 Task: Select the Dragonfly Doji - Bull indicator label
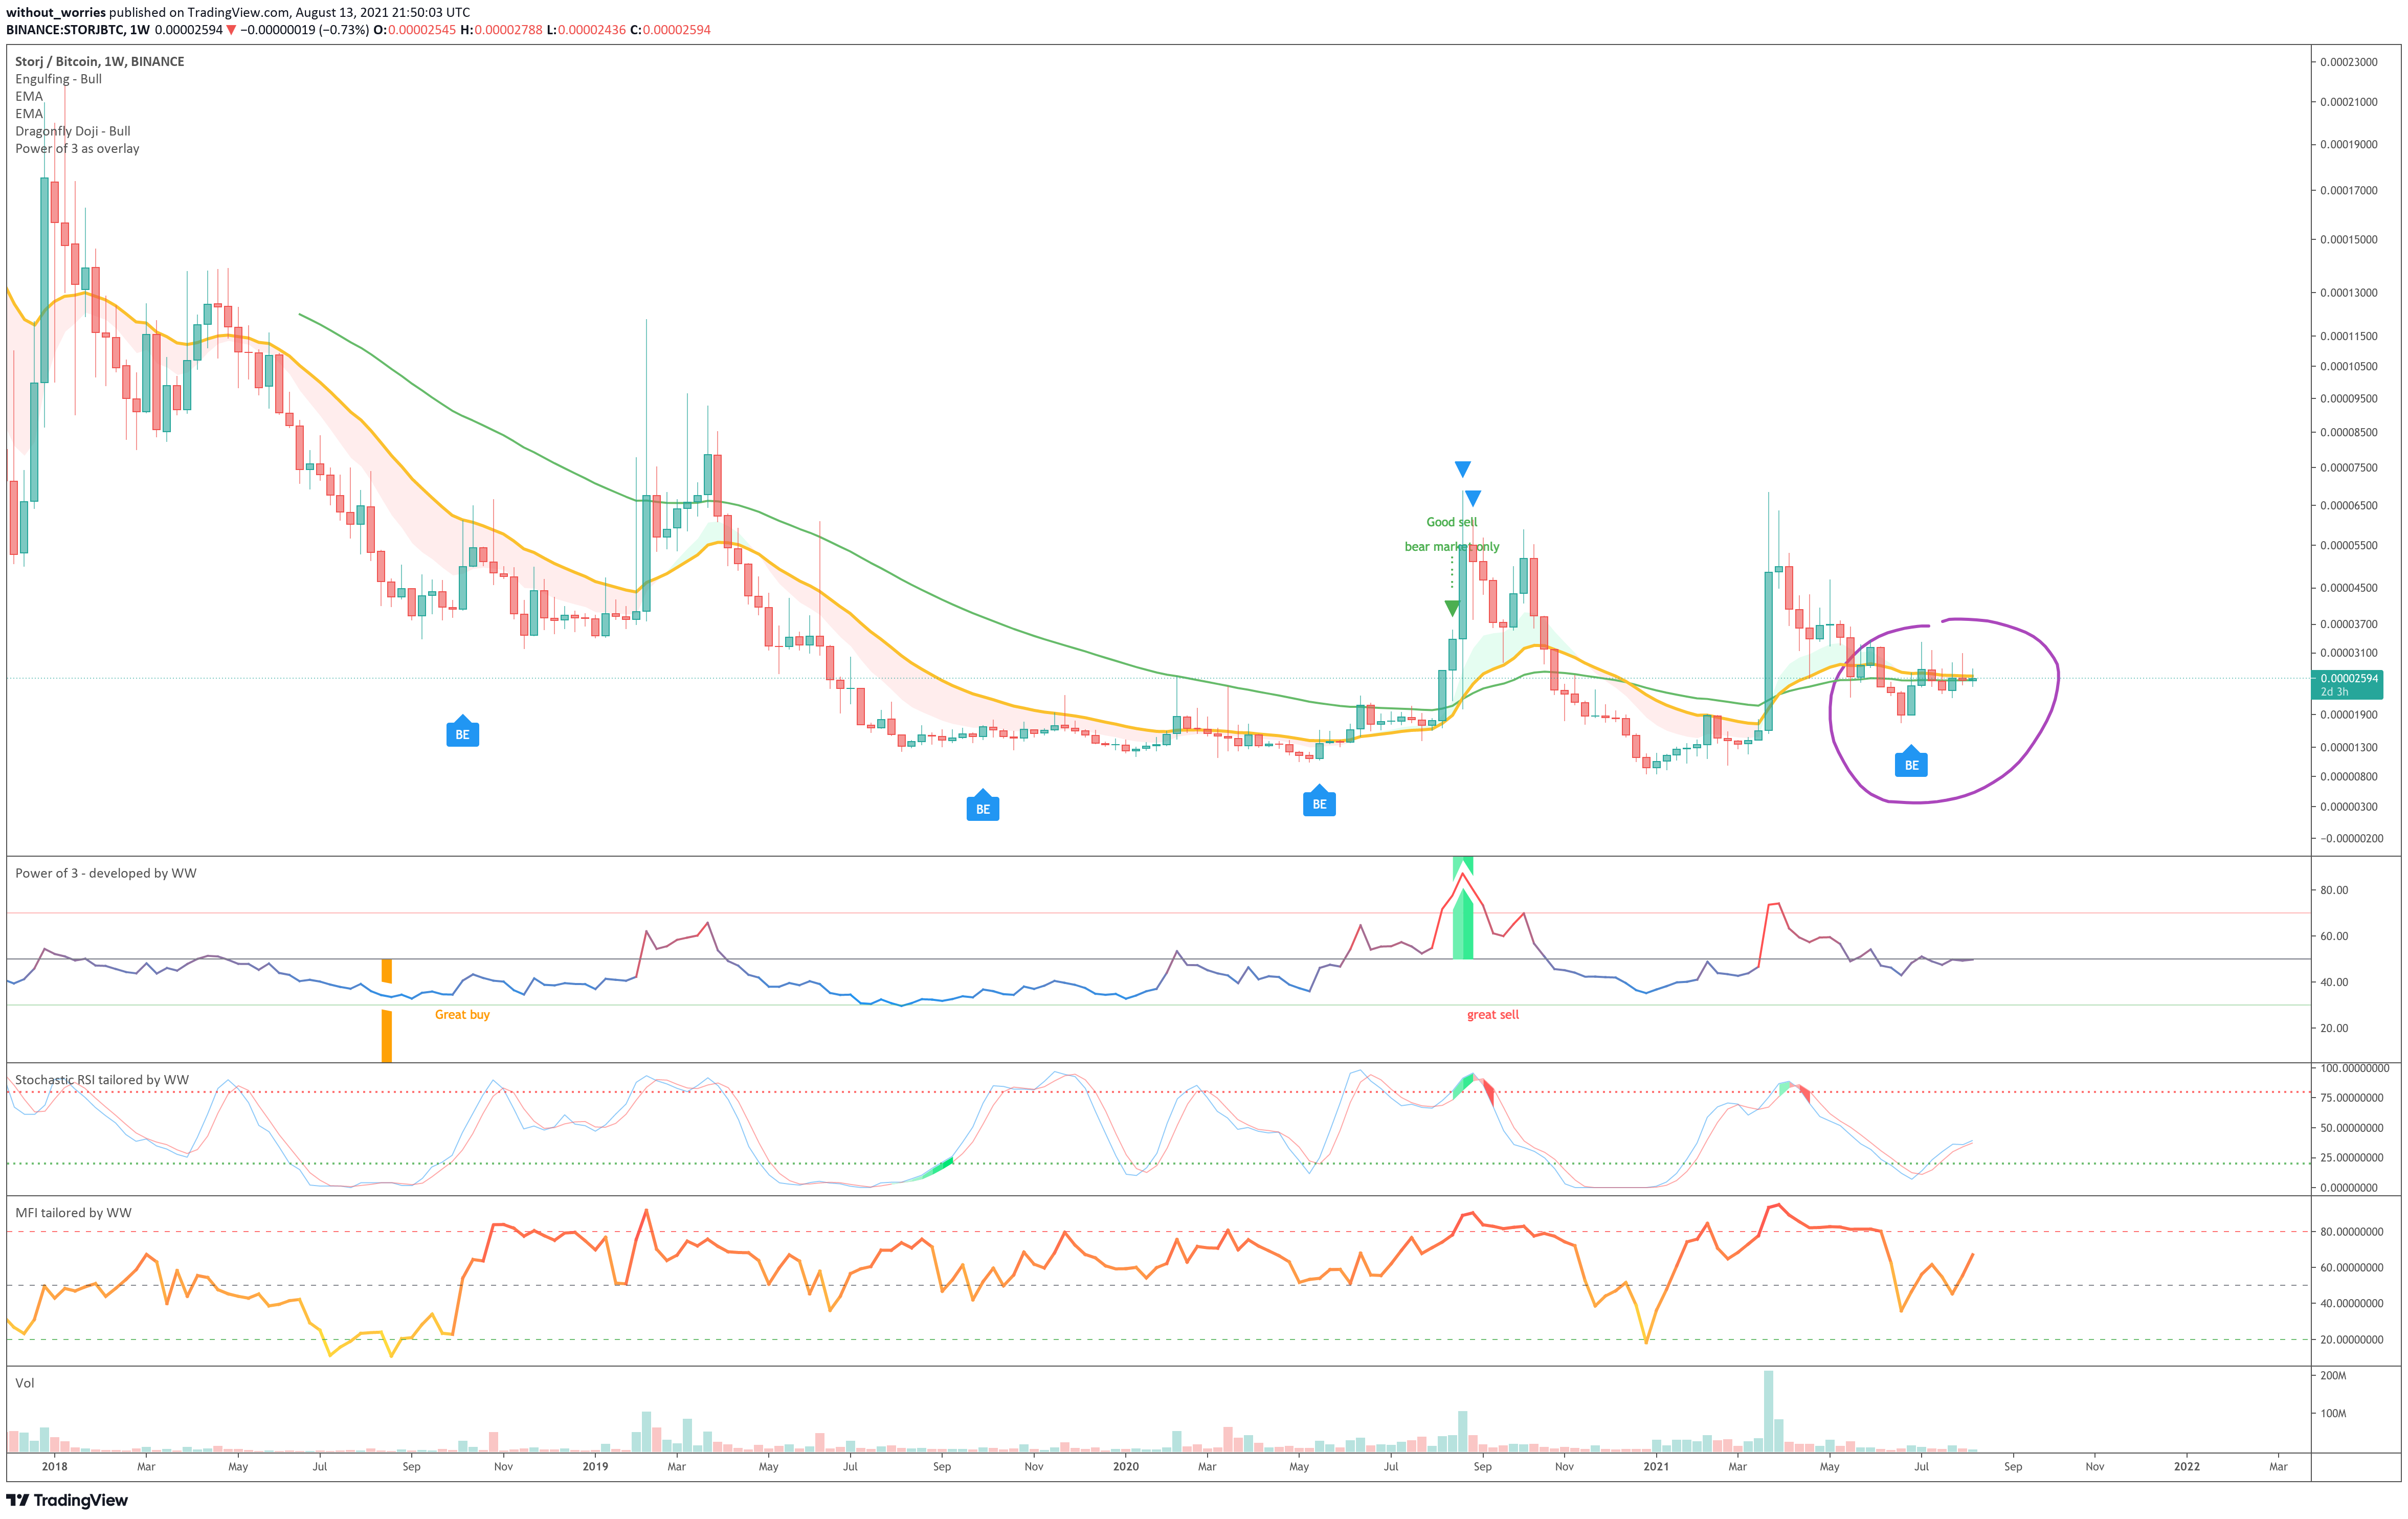coord(73,131)
